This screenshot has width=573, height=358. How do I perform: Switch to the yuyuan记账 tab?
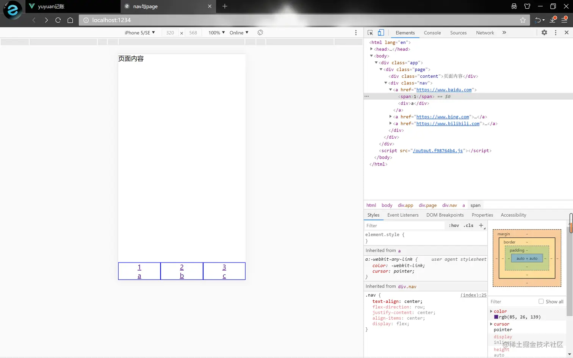[x=73, y=6]
